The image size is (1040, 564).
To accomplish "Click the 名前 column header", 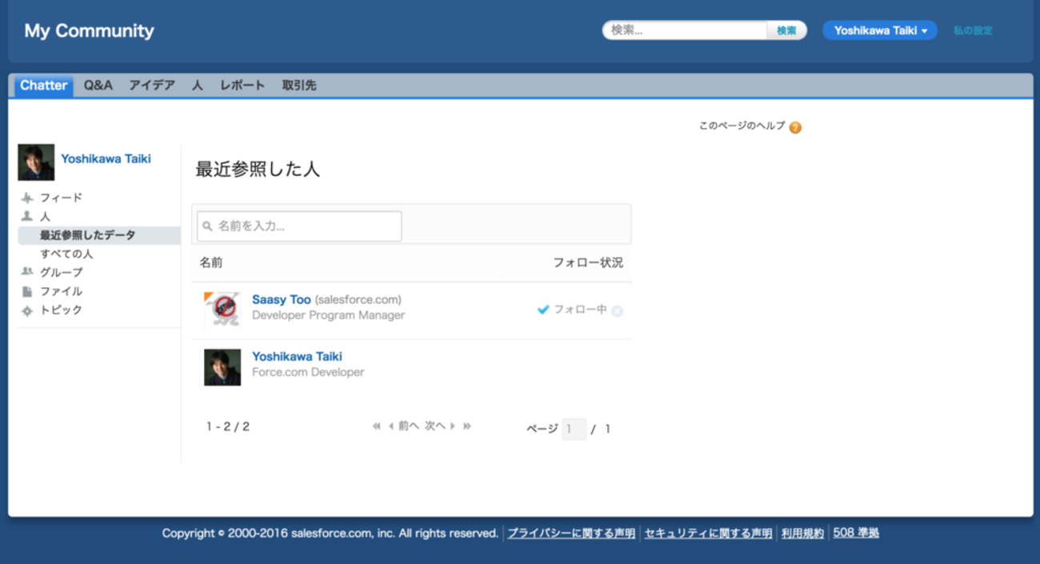I will tap(211, 262).
